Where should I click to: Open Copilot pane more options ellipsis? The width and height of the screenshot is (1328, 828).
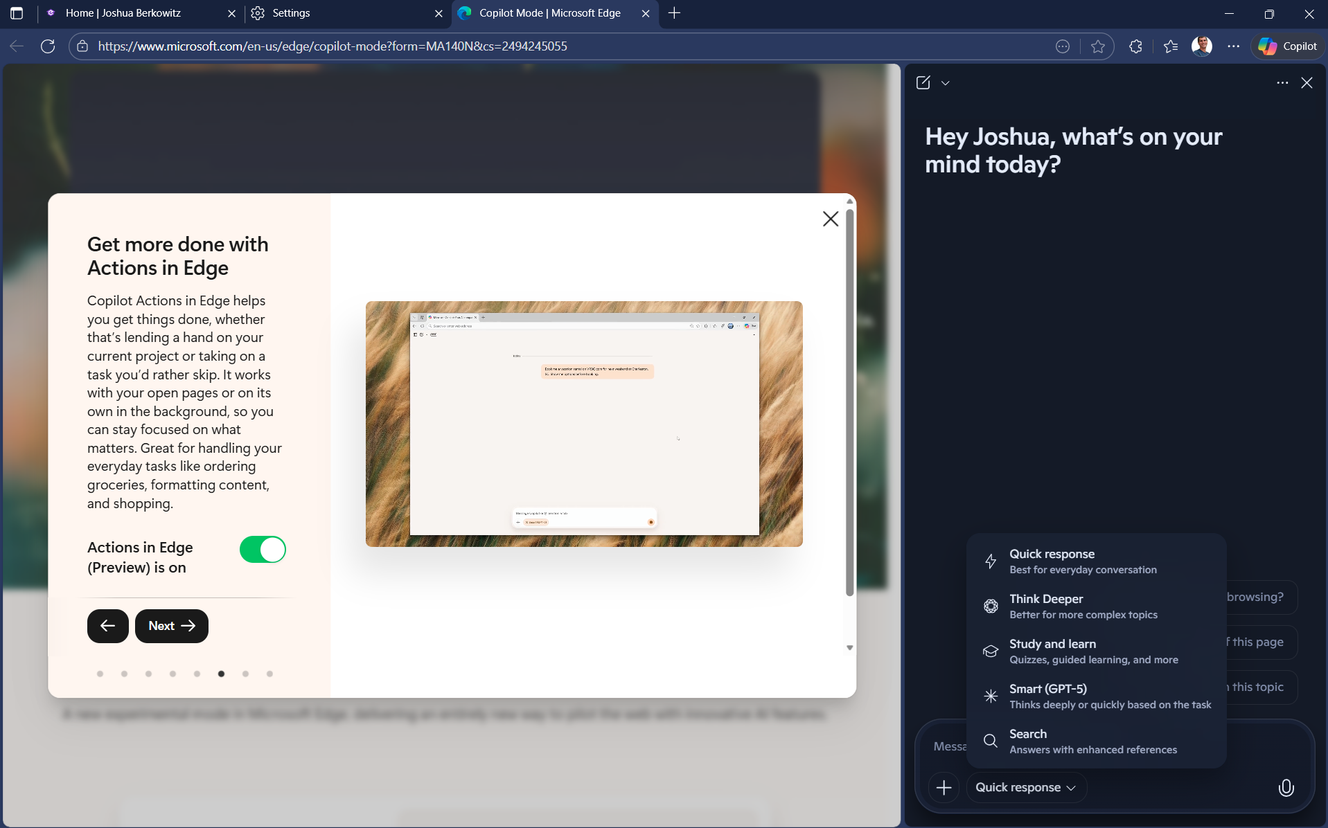[1282, 83]
